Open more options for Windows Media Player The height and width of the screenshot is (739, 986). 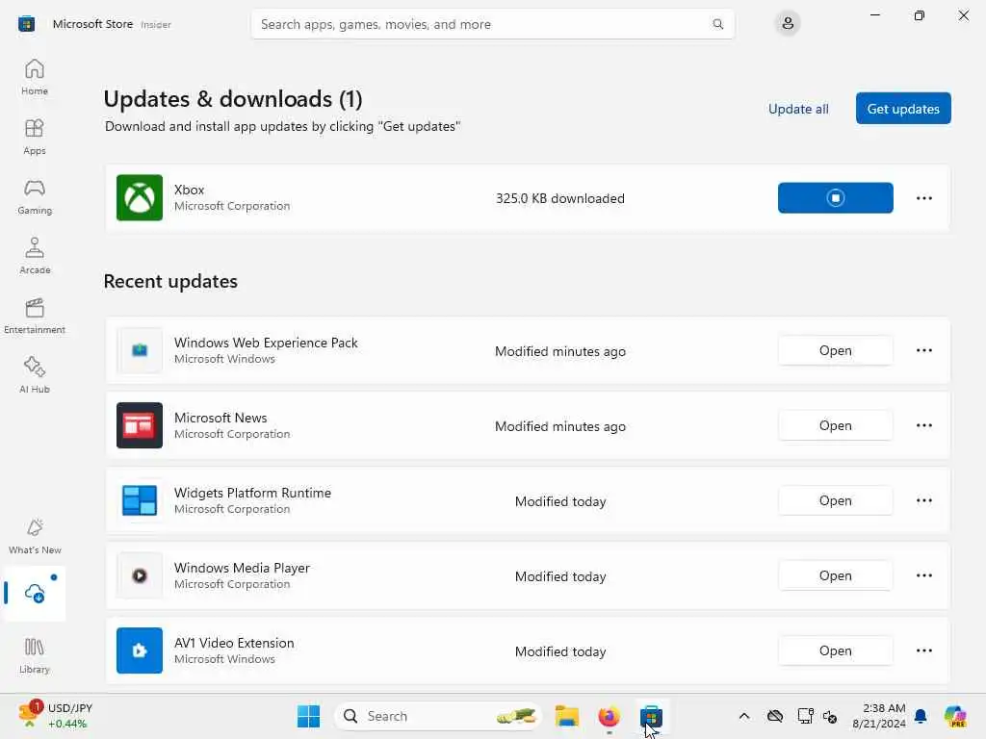pos(923,575)
